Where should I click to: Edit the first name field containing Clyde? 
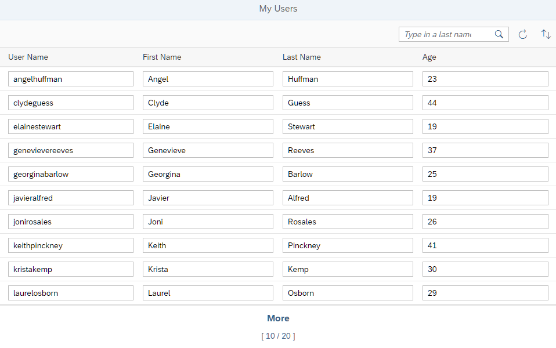point(208,103)
